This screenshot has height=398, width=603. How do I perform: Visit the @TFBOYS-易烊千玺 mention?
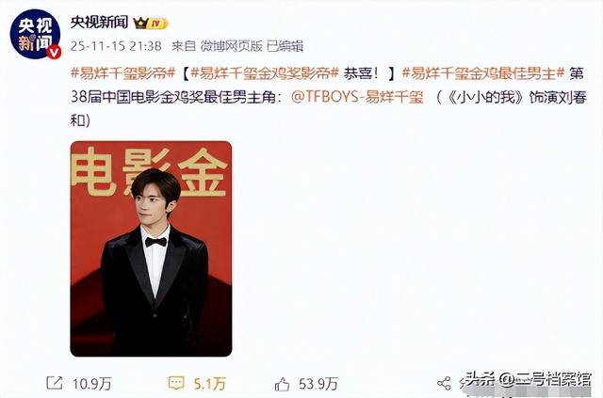[357, 97]
